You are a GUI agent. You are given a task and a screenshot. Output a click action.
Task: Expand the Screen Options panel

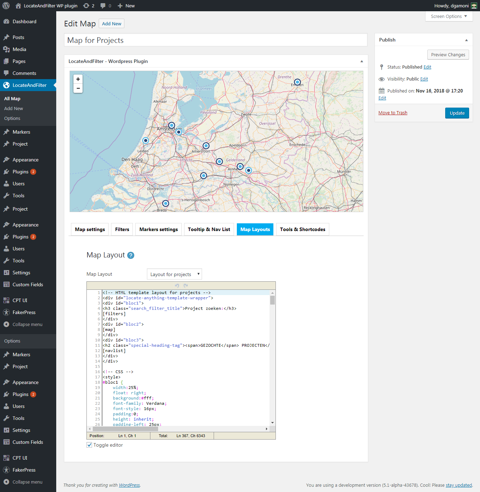tap(449, 16)
